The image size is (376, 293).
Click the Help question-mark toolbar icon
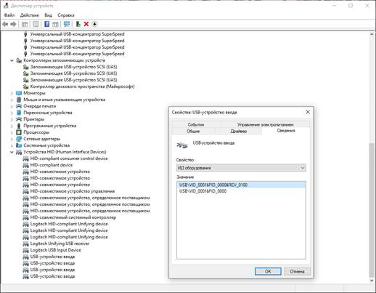47,24
